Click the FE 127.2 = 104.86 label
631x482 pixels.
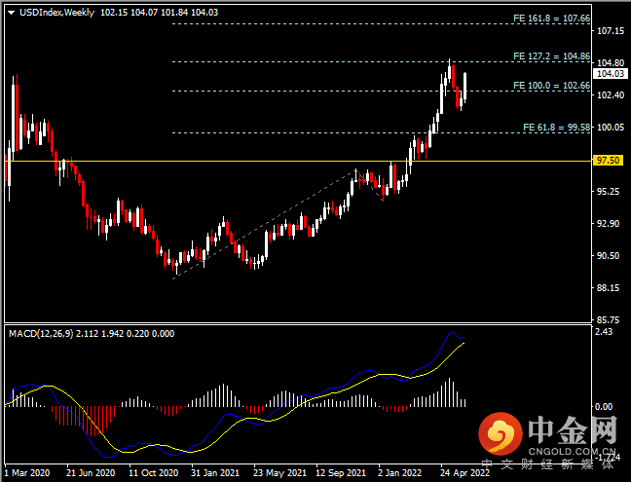551,56
